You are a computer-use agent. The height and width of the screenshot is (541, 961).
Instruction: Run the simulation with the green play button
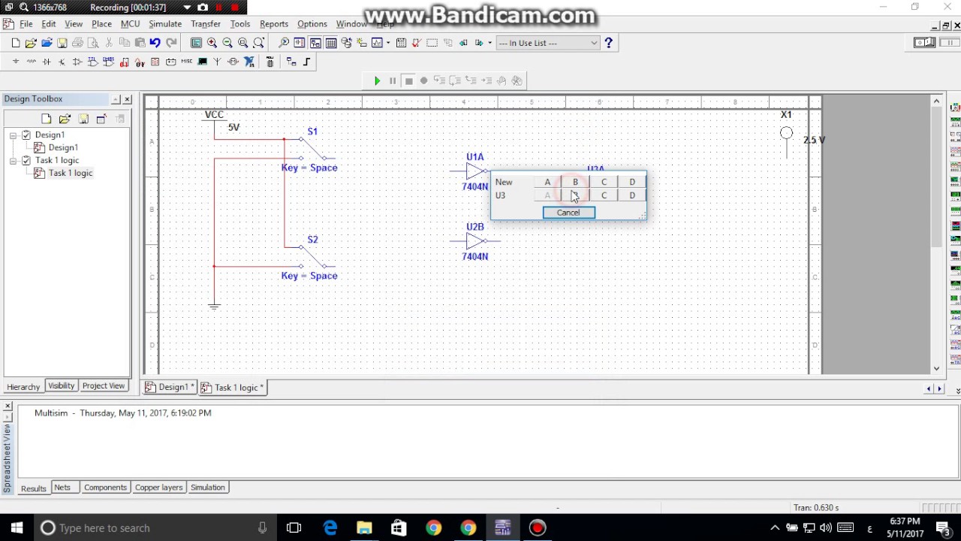(378, 80)
